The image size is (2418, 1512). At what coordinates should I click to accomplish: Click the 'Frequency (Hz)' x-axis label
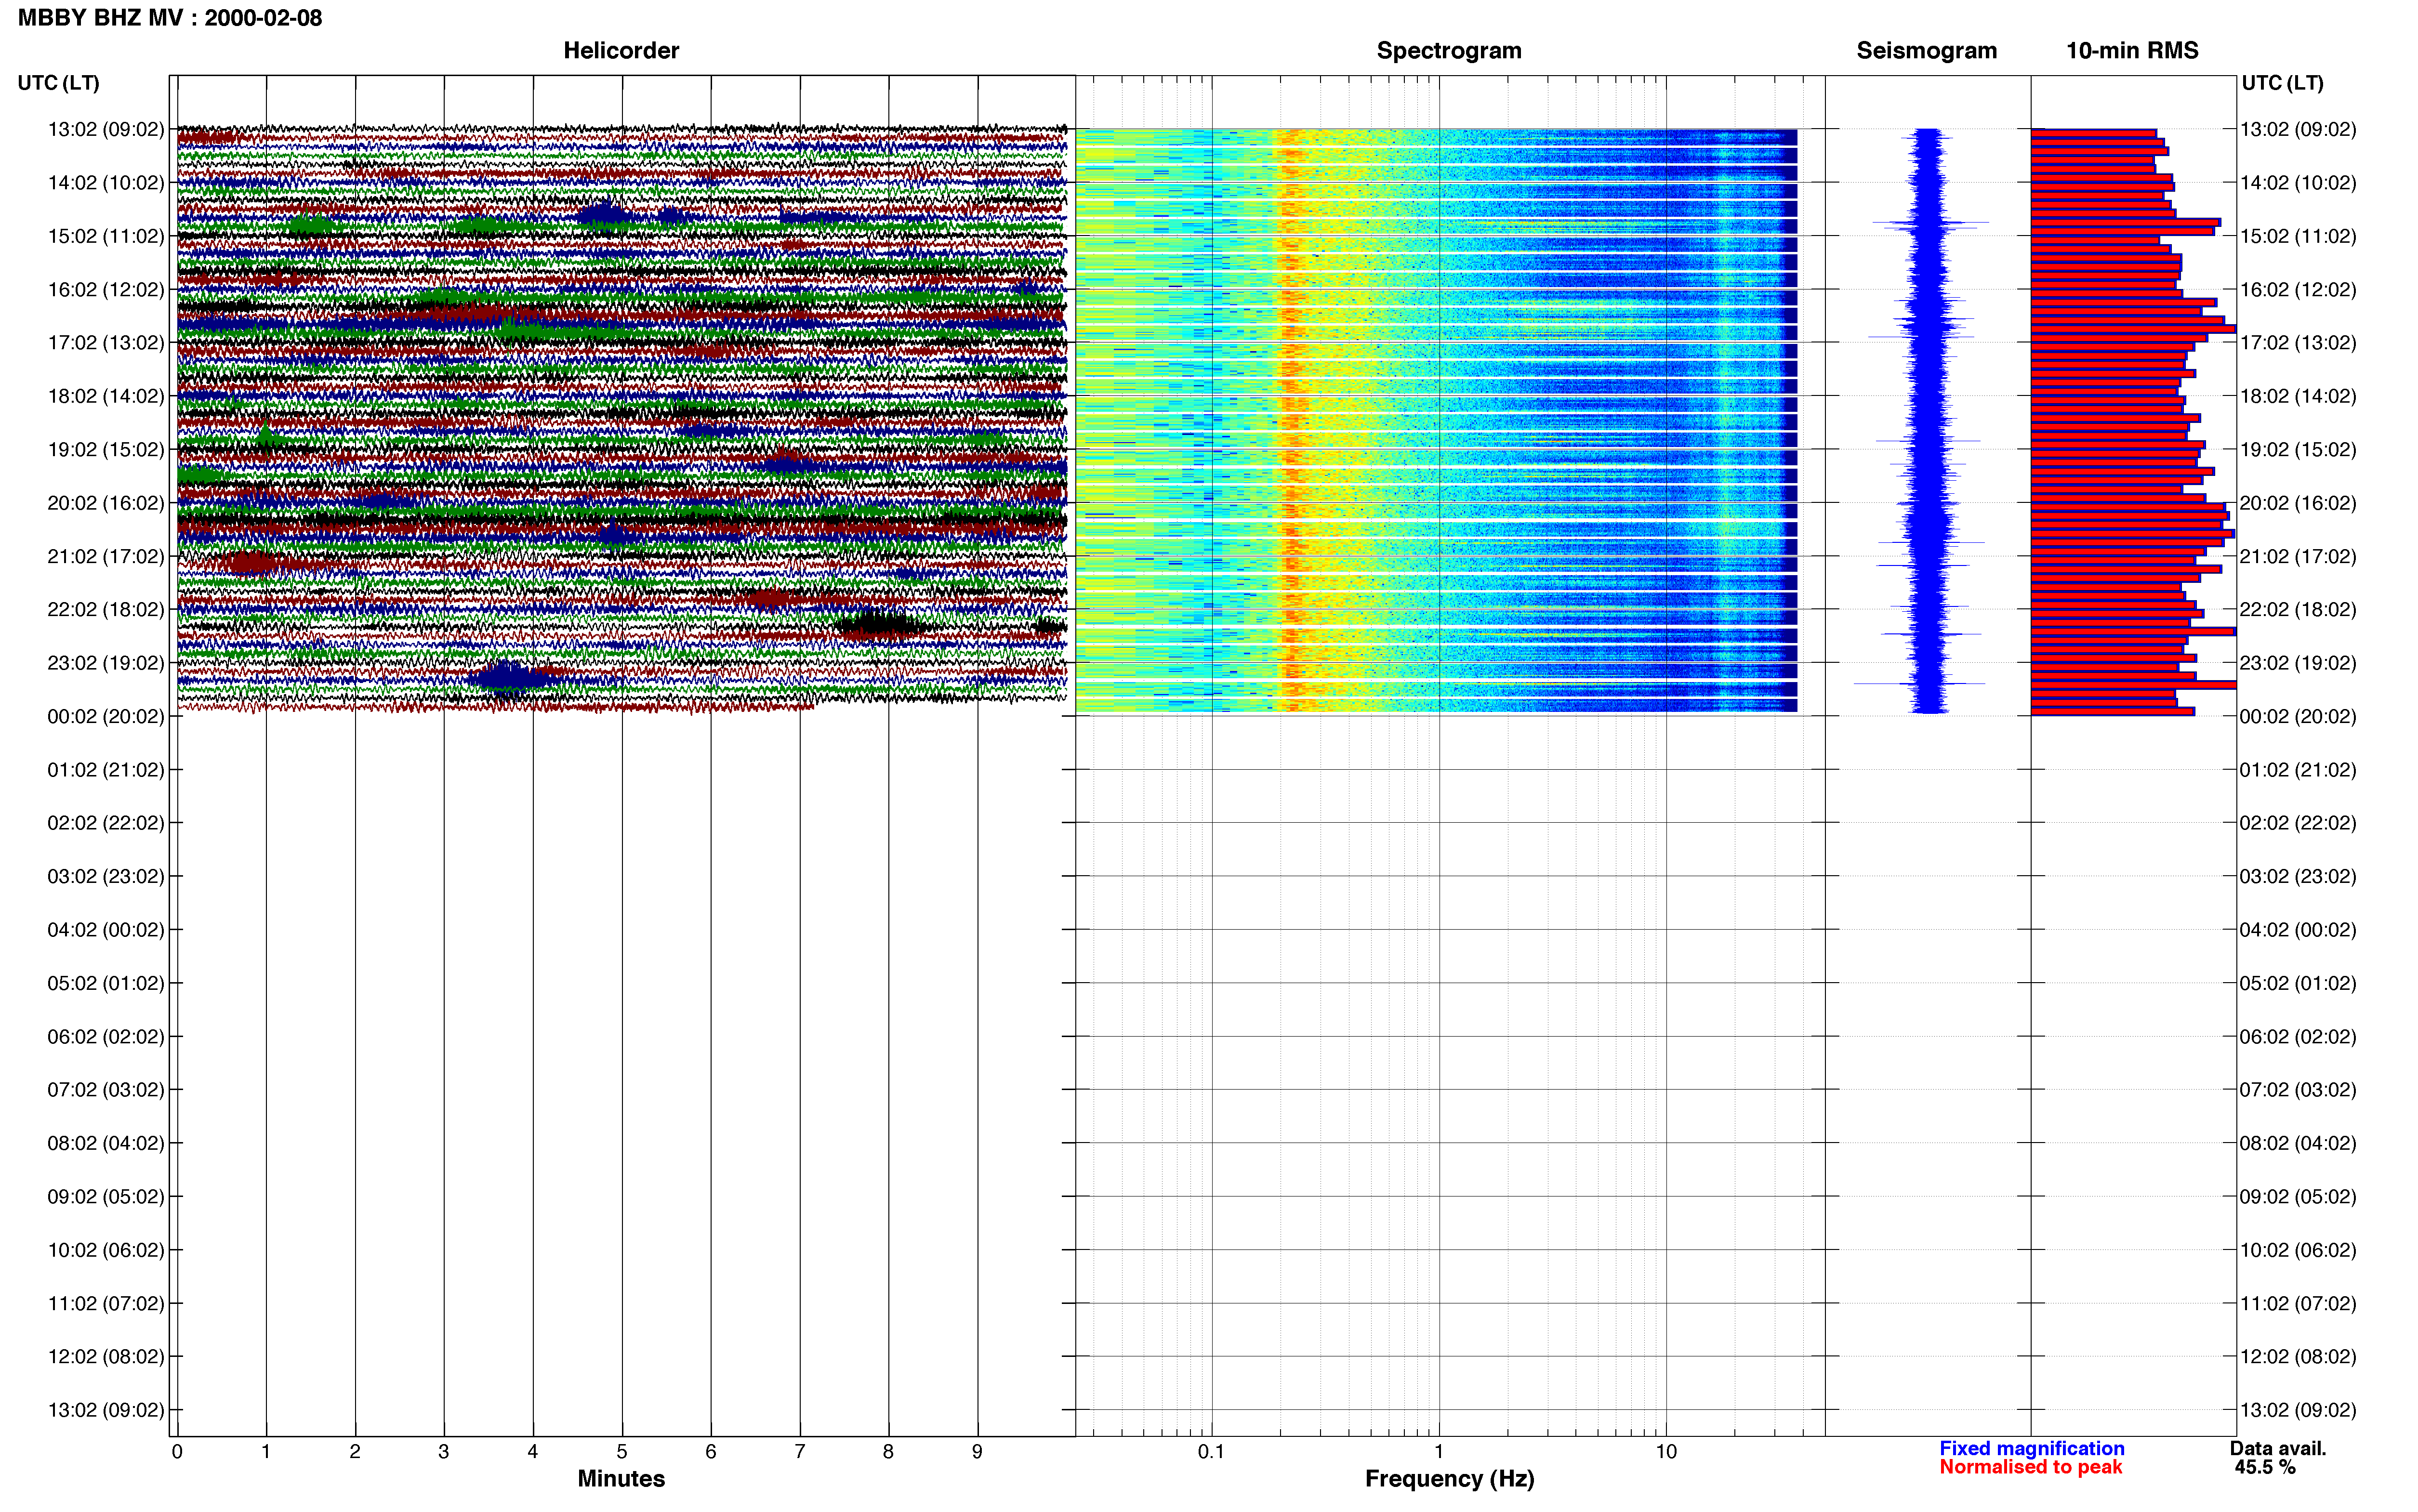(1449, 1479)
